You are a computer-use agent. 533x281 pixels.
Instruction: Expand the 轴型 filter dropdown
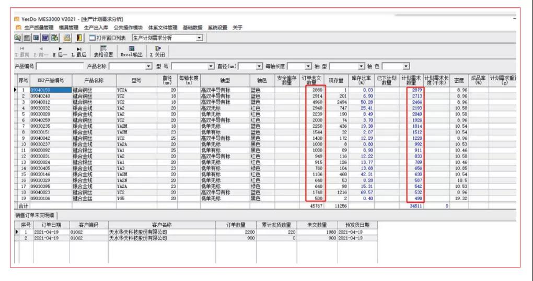pos(361,66)
